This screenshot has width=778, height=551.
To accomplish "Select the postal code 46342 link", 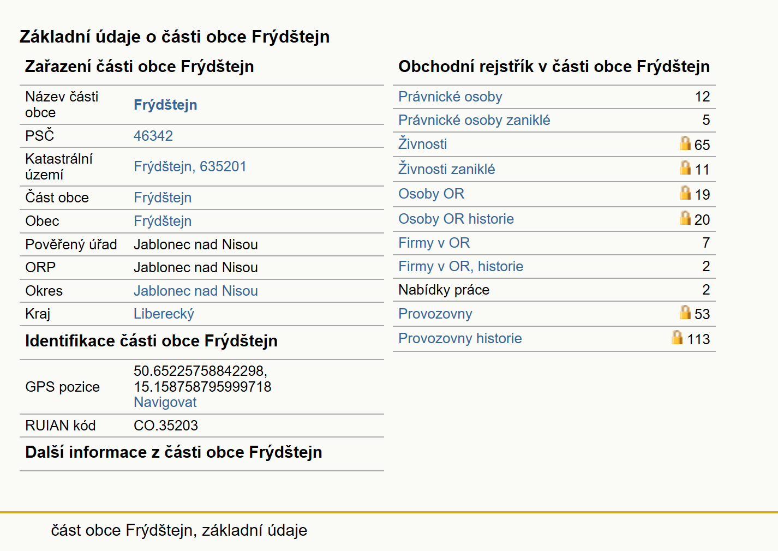I will [x=153, y=136].
